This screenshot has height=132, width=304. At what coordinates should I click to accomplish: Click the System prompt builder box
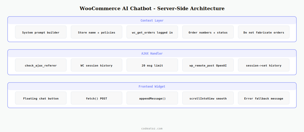click(41, 32)
